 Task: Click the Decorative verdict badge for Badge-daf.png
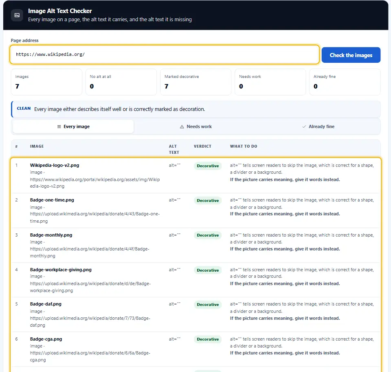click(208, 305)
